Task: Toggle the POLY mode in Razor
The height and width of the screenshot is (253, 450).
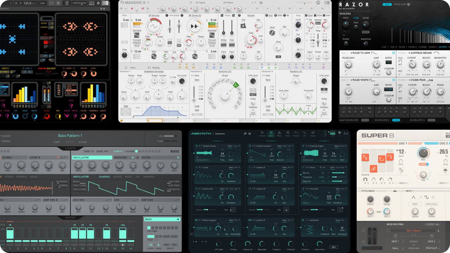Action: (387, 4)
